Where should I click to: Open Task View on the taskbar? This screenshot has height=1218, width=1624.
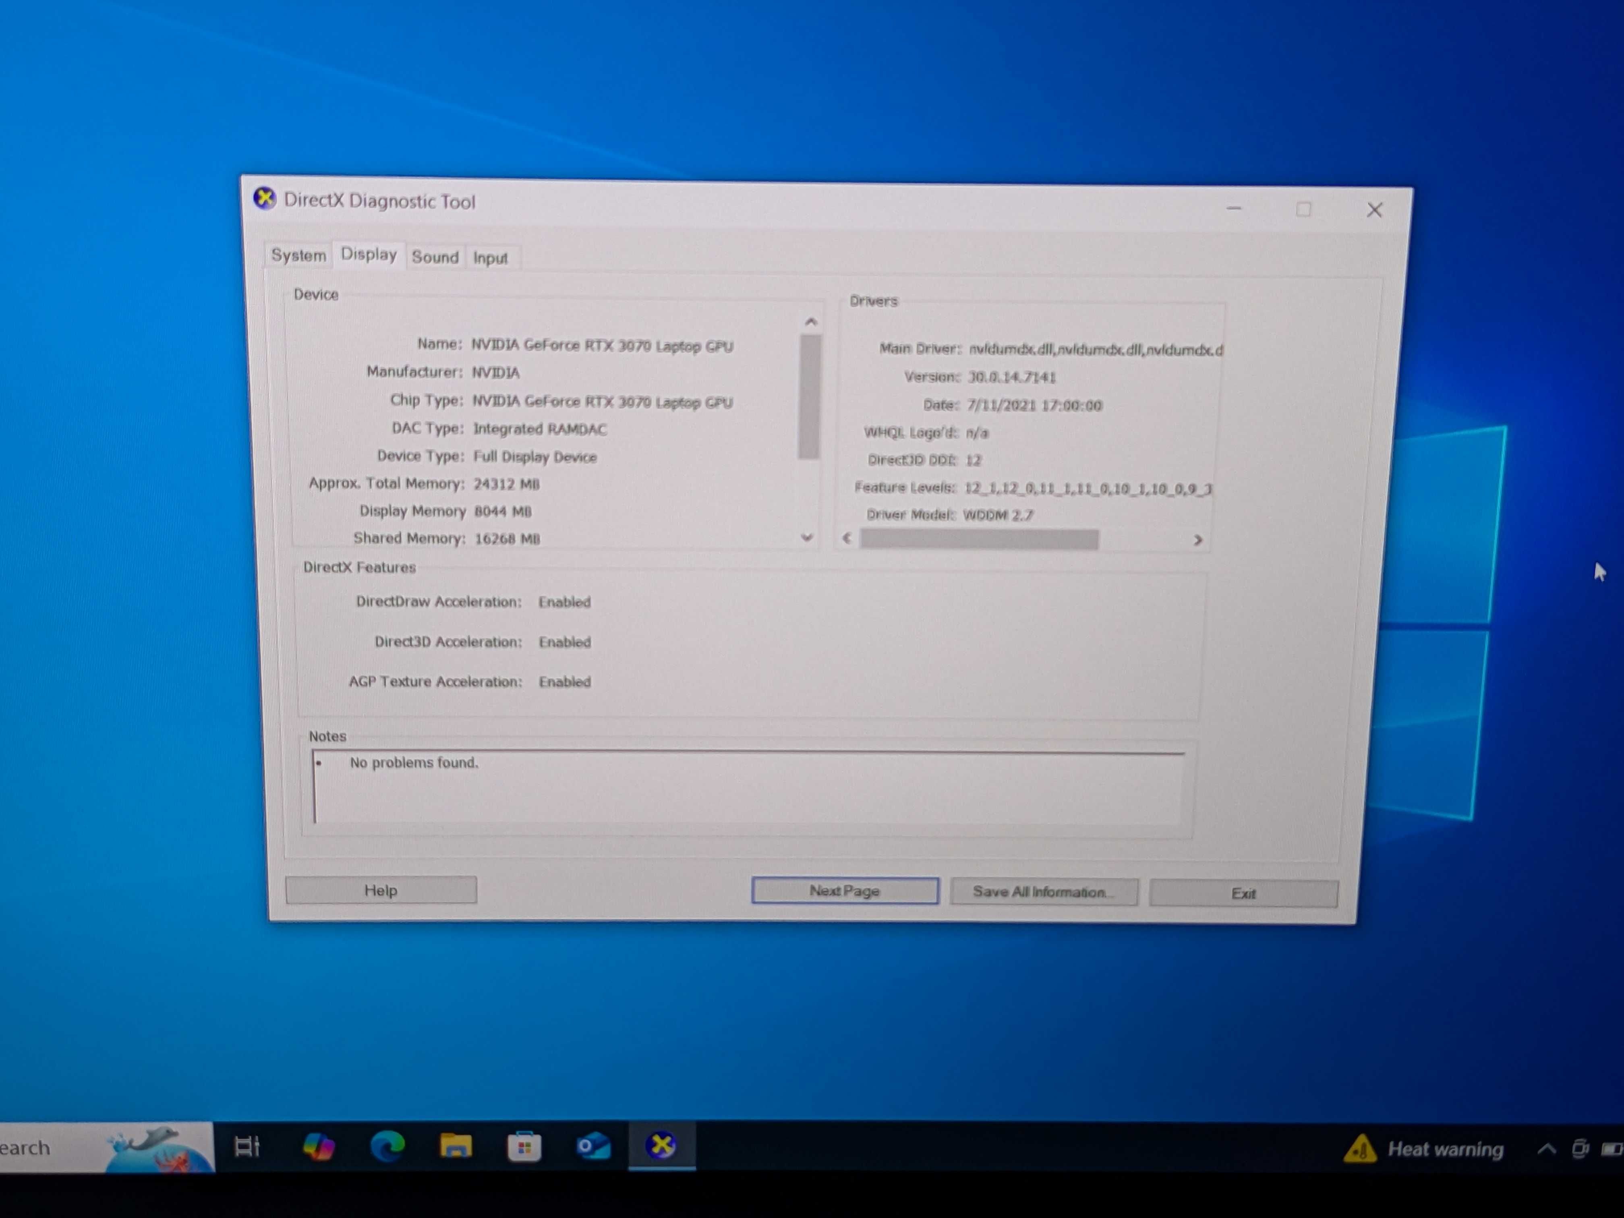[x=247, y=1146]
